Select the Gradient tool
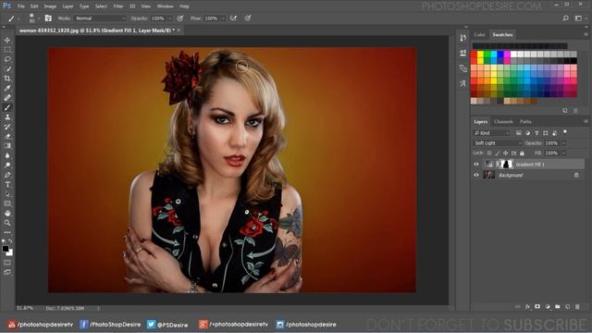The height and width of the screenshot is (333, 592). (7, 146)
